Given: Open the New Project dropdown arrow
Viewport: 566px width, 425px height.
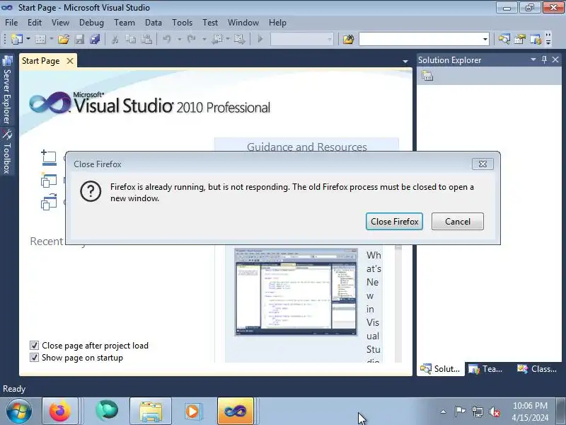Looking at the screenshot, I should pos(28,39).
